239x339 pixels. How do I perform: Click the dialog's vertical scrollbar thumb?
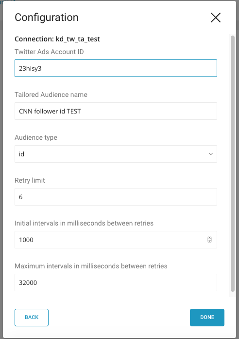232,164
